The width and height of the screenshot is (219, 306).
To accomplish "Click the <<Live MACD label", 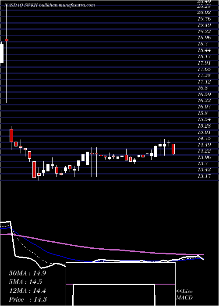I will click(x=184, y=295).
